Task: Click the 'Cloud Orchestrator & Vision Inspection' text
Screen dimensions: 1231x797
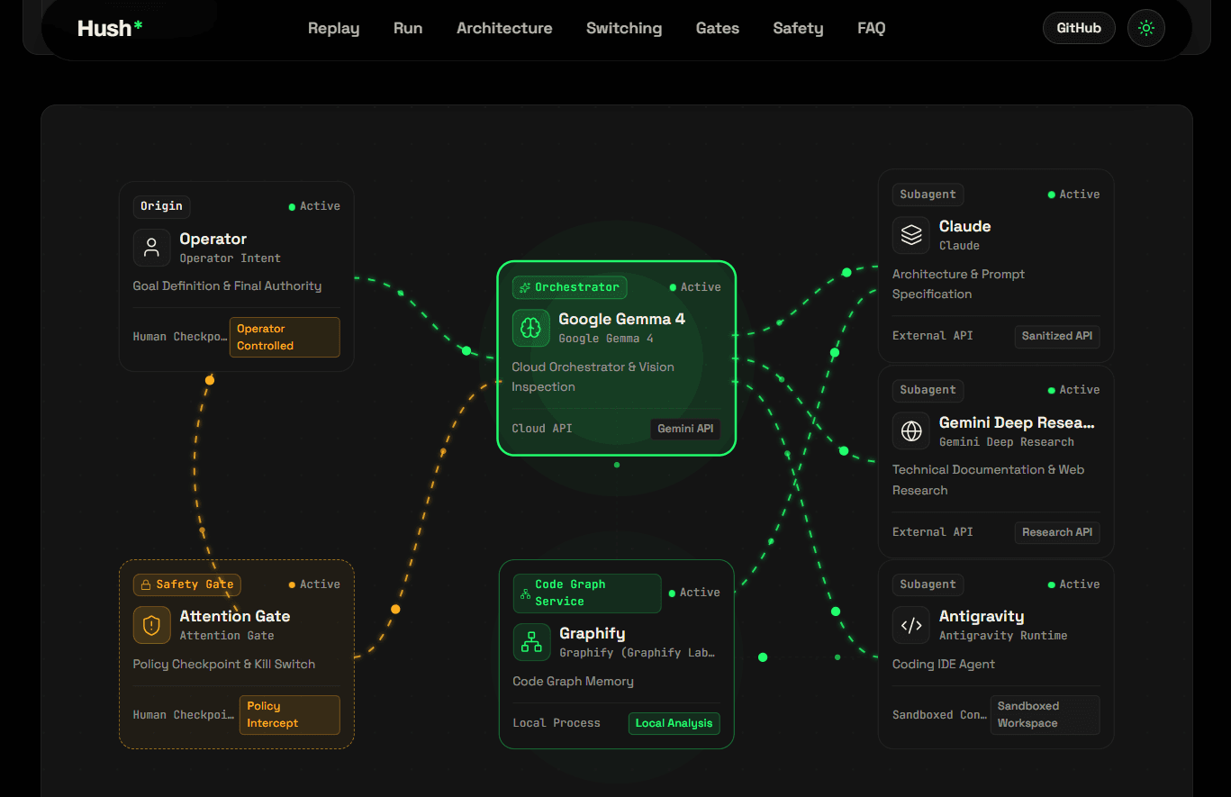Action: [x=593, y=376]
